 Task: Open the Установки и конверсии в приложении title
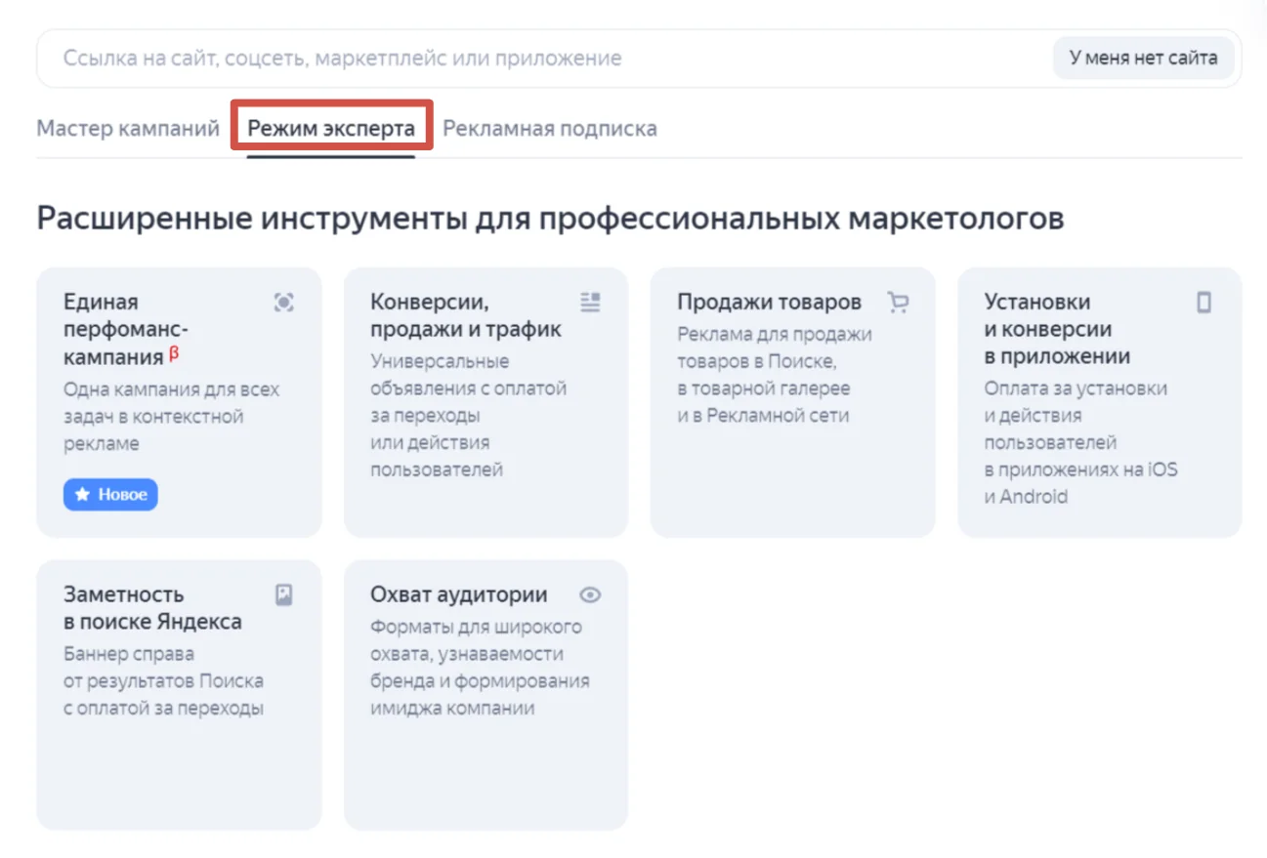pos(1058,329)
